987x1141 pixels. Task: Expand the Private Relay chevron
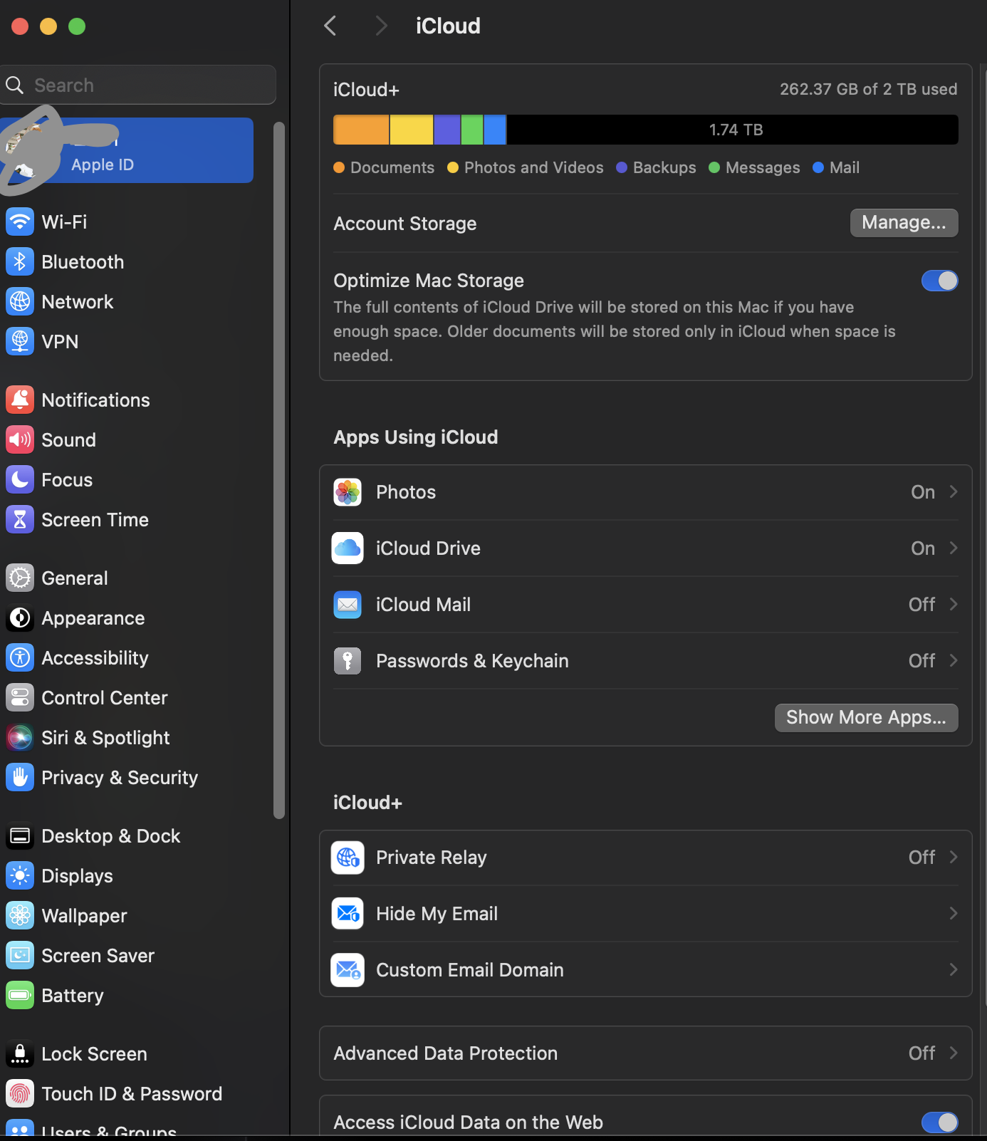click(954, 858)
